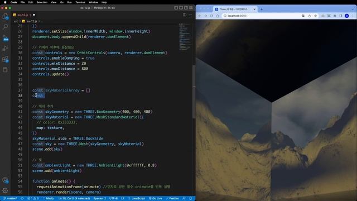Viewport: 357px width, 201px height.
Task: Share this page icon in Chrome address bar
Action: (310, 16)
